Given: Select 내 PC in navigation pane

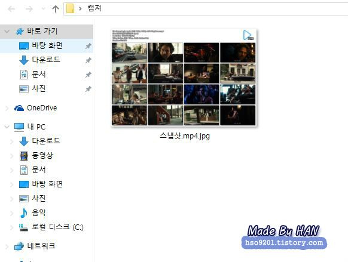Looking at the screenshot, I should pyautogui.click(x=36, y=127).
